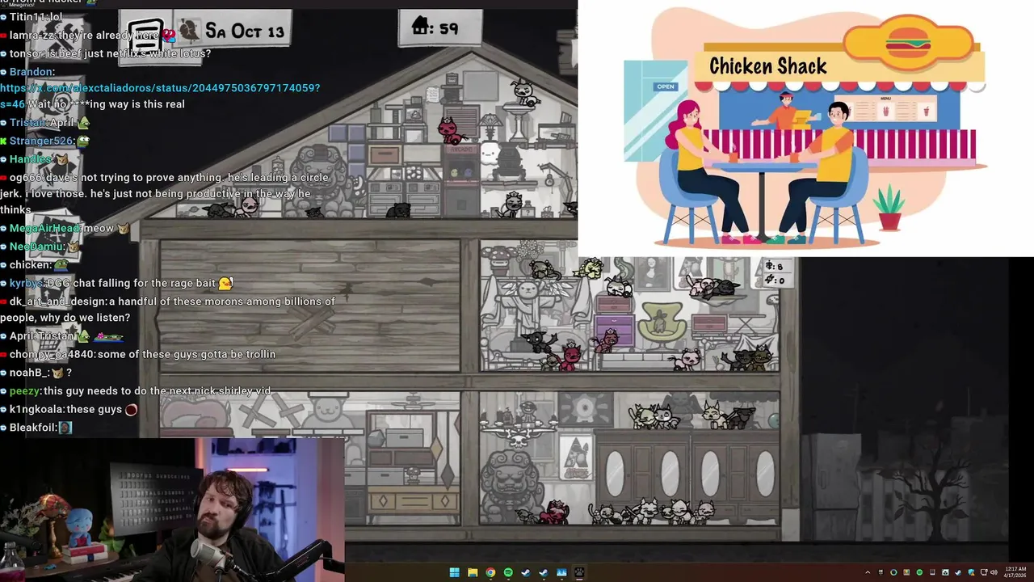The image size is (1034, 582).
Task: Open Spotify from the taskbar
Action: 508,572
